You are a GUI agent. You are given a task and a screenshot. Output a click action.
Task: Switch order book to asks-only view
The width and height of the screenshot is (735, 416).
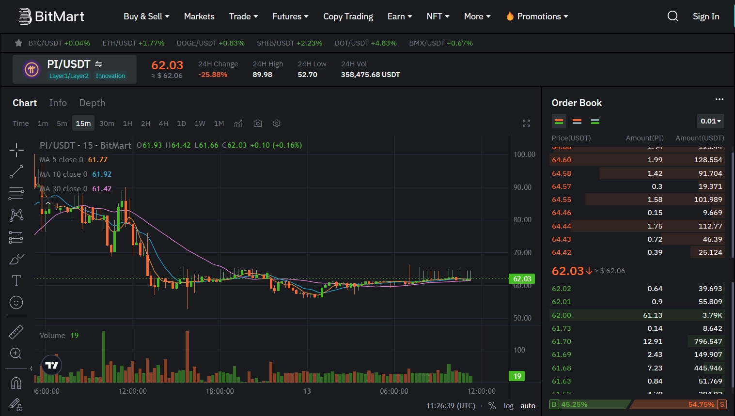pos(577,121)
